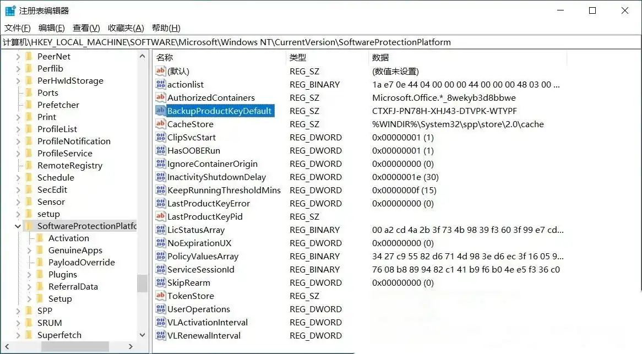Click the Registry Editor app icon in title bar
642x354 pixels.
[x=10, y=10]
